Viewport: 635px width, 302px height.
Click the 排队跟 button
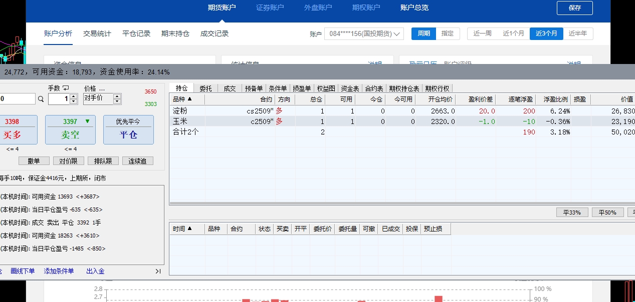click(103, 161)
